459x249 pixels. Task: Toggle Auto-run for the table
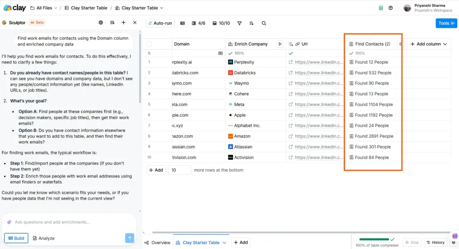pyautogui.click(x=160, y=23)
